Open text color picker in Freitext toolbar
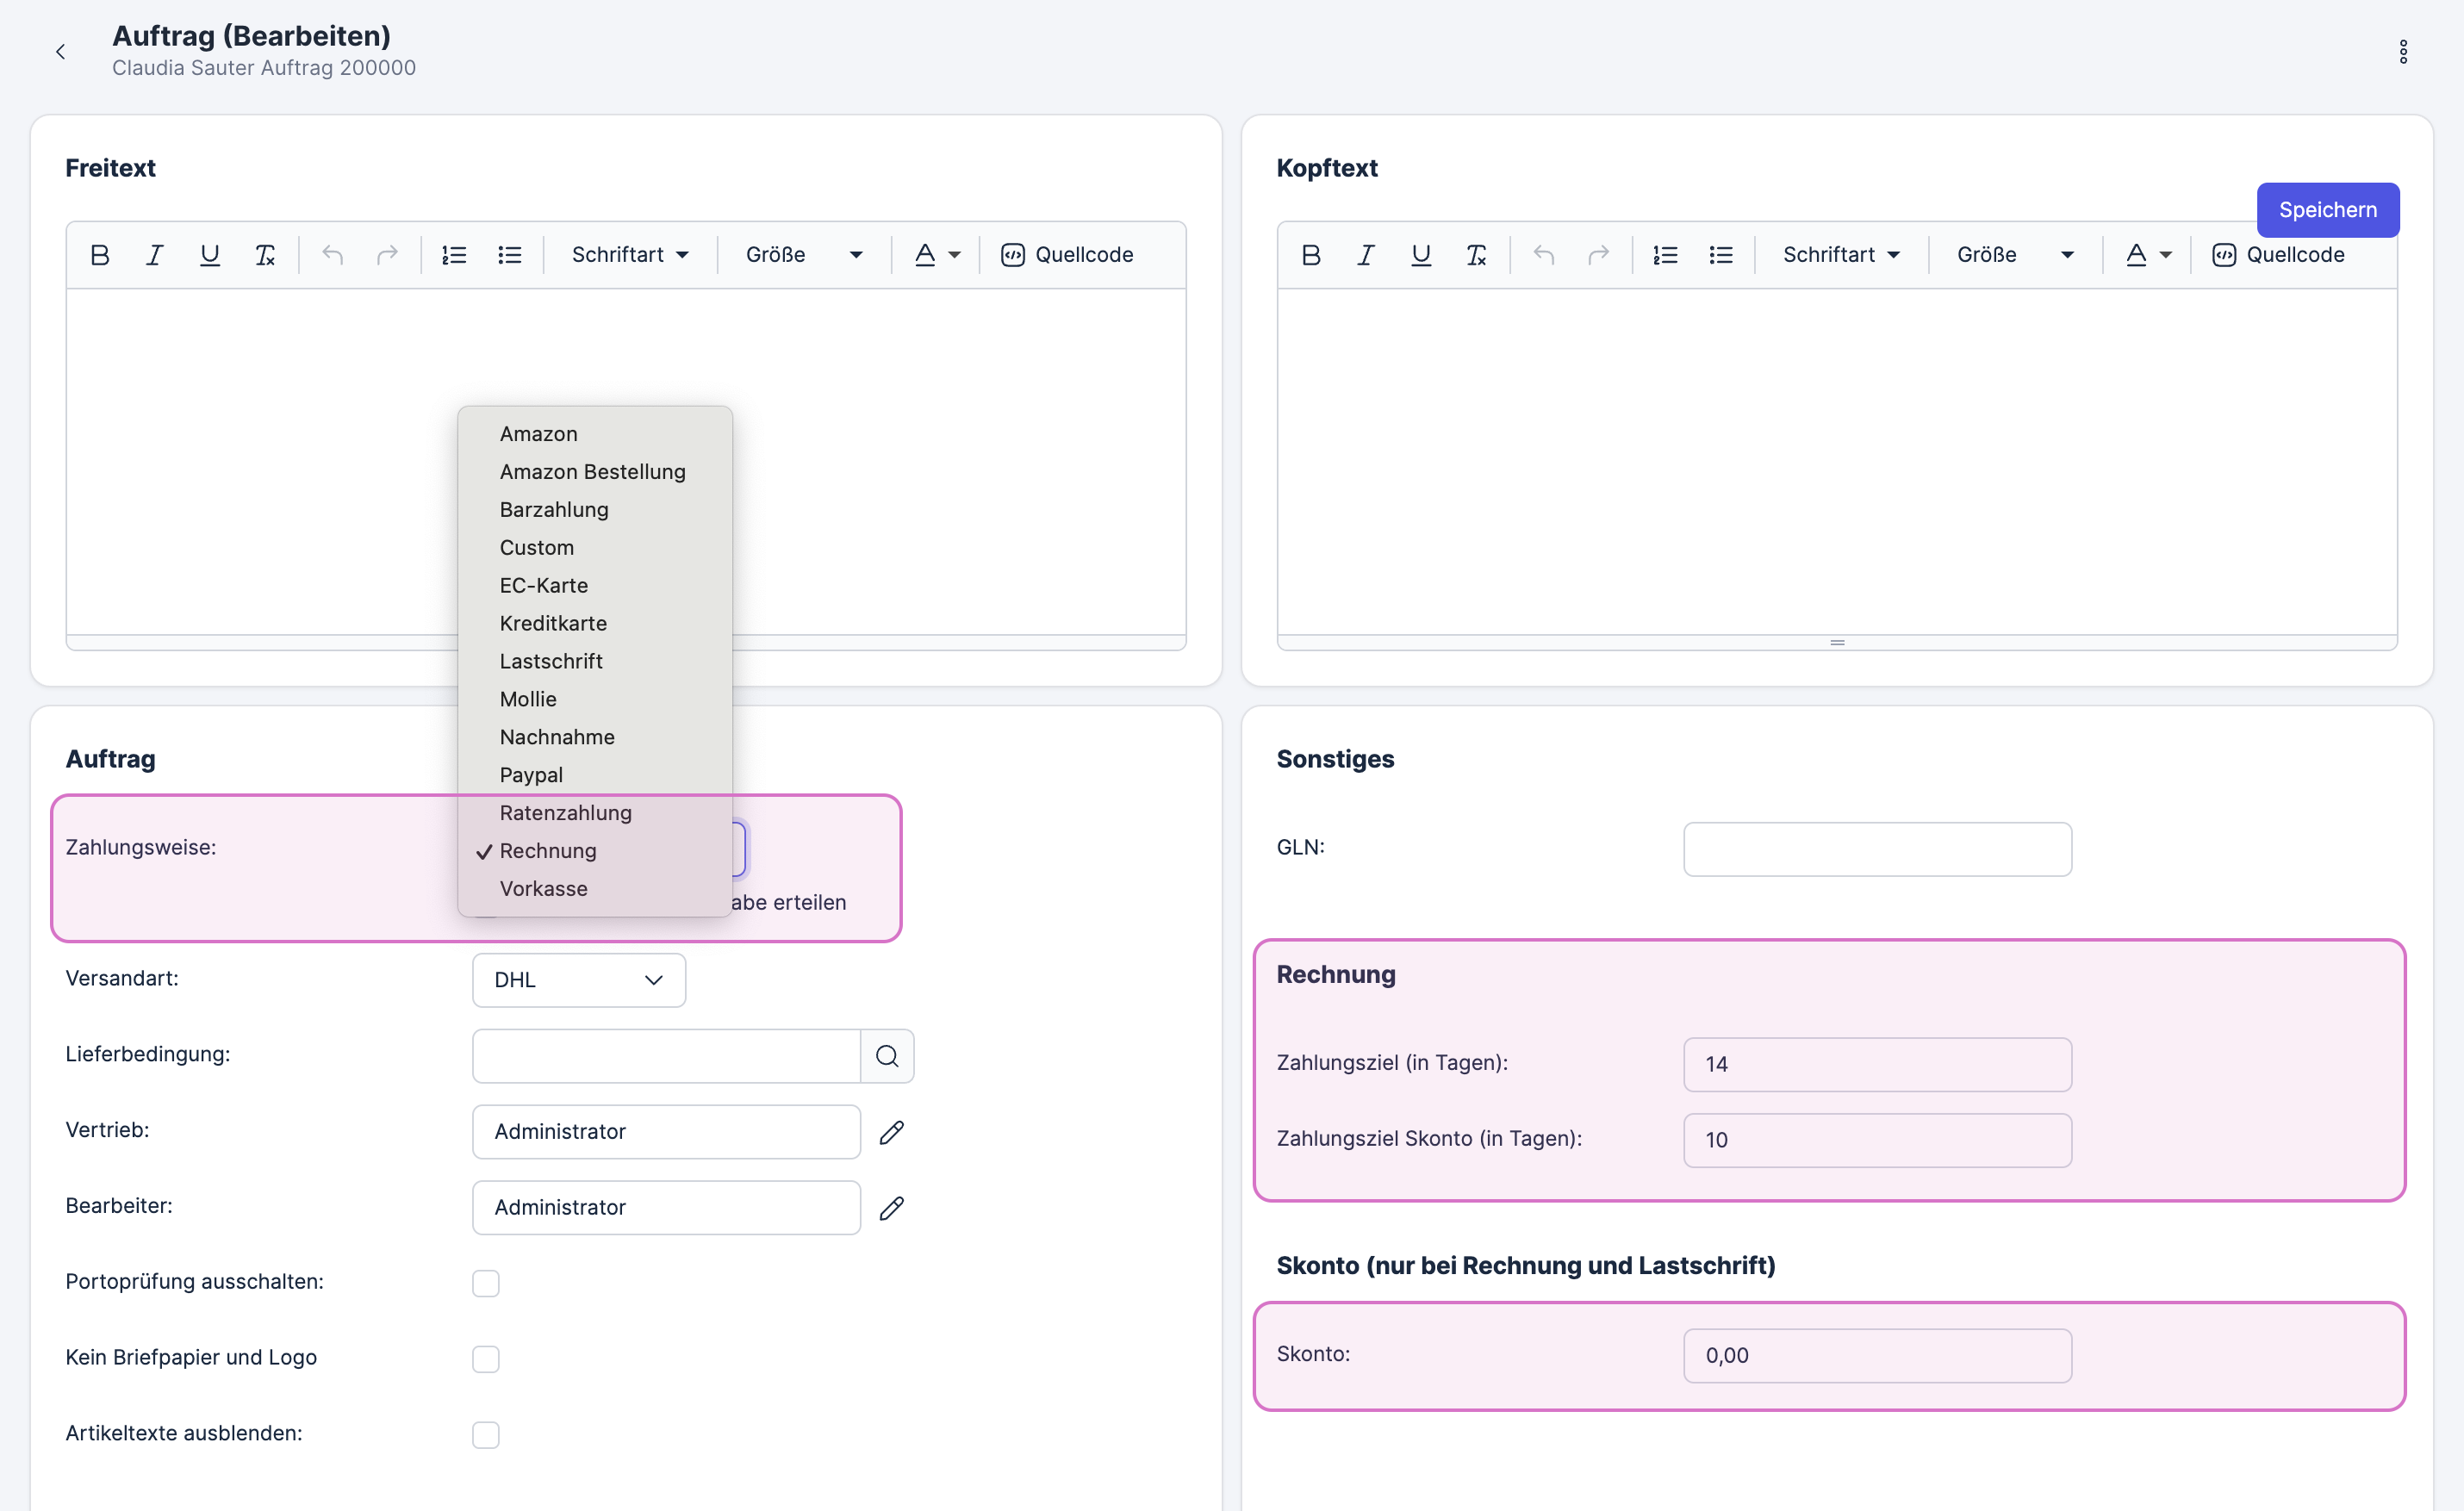Image resolution: width=2464 pixels, height=1511 pixels. [x=936, y=255]
